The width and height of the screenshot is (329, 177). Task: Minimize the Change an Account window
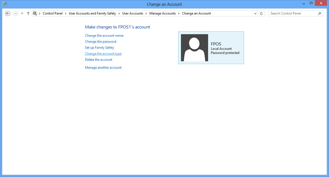click(x=304, y=3)
